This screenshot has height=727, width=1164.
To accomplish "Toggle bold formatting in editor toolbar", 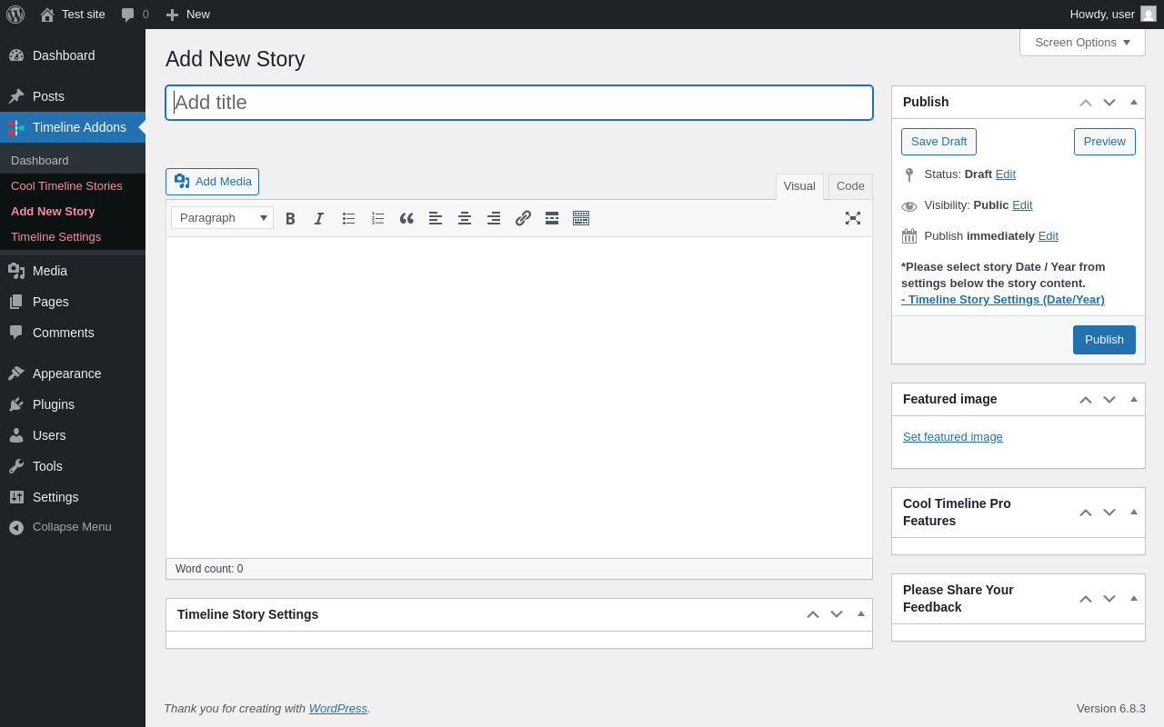I will click(290, 218).
